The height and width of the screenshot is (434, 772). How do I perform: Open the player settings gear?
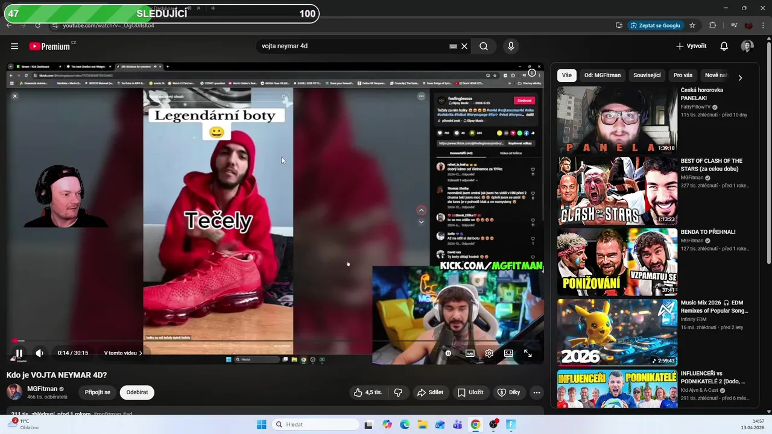pos(489,353)
